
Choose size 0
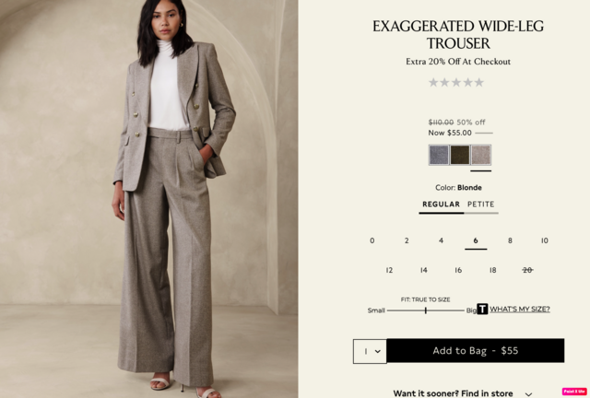[x=372, y=240]
